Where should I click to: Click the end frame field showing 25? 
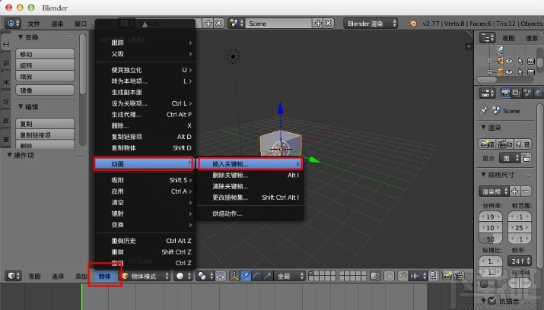[520, 228]
